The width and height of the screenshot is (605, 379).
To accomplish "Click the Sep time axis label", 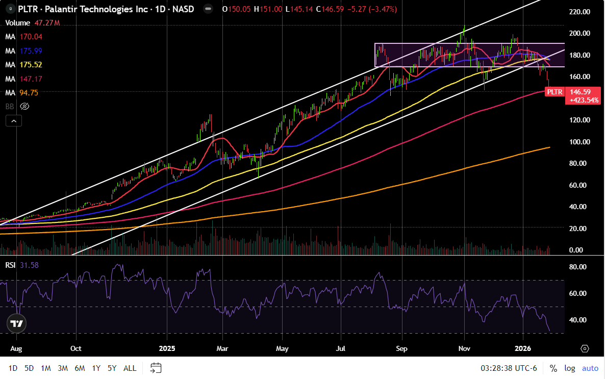I will (x=401, y=348).
